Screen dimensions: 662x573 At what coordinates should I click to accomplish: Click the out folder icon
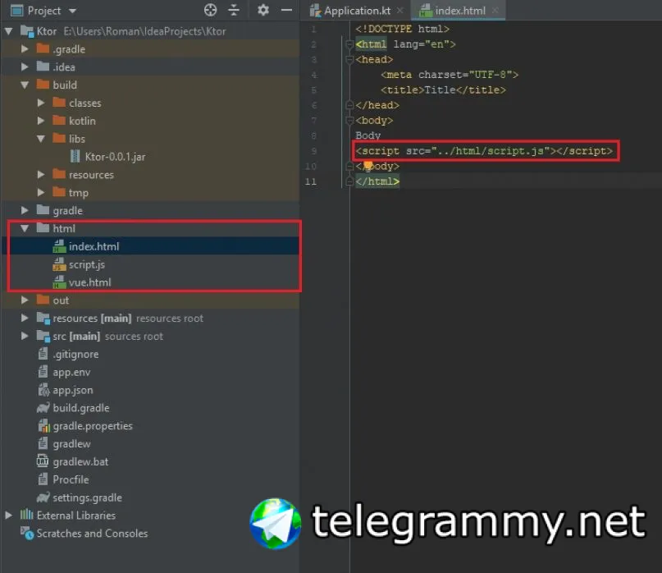pyautogui.click(x=43, y=300)
